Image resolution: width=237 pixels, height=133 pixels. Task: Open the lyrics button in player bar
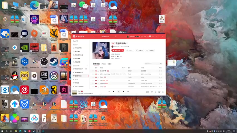click(x=147, y=92)
